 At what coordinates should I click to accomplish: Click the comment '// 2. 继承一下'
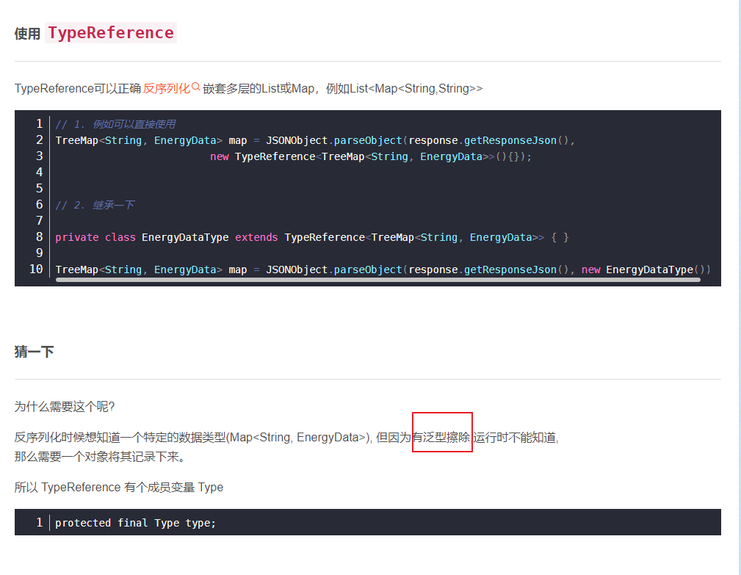[95, 205]
